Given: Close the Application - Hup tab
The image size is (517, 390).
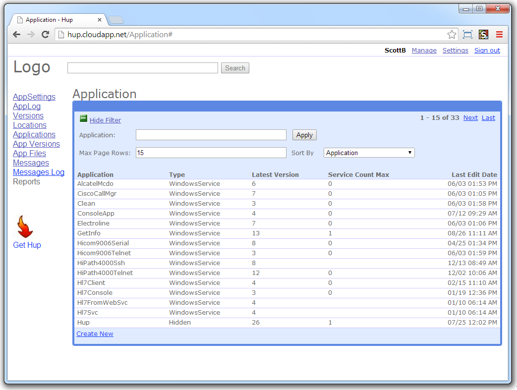Looking at the screenshot, I should point(99,20).
